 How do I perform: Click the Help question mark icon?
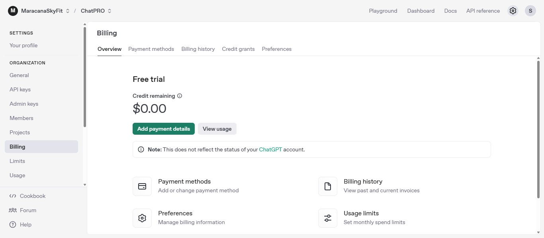coord(13,224)
